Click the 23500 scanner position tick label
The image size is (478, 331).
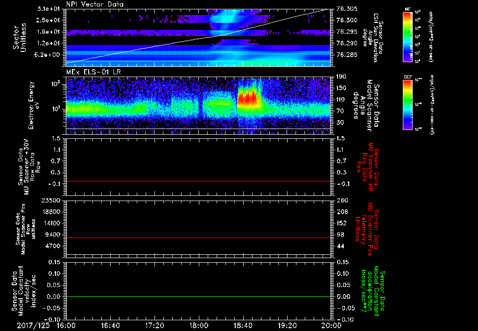pos(50,201)
